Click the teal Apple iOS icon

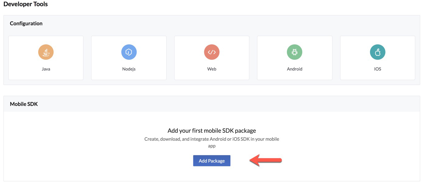tap(377, 52)
